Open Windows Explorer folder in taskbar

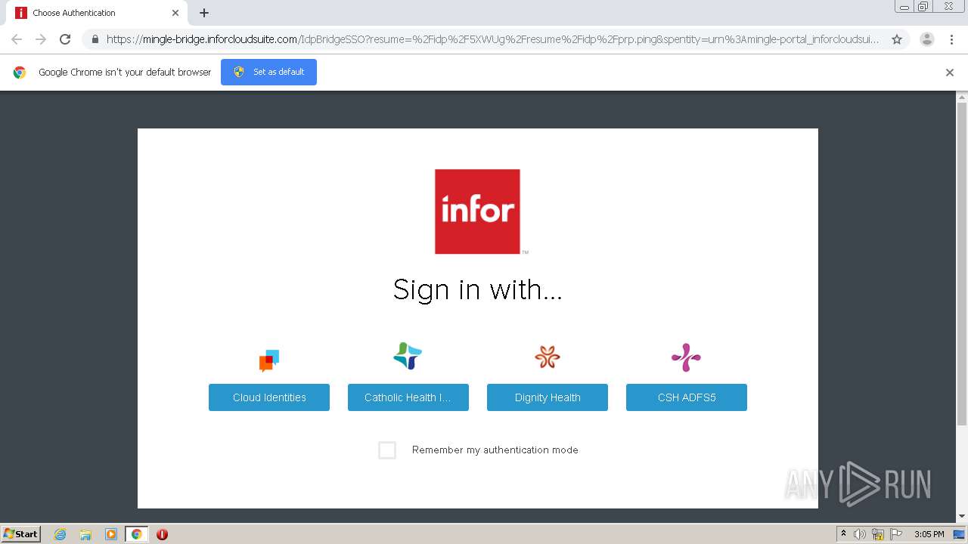point(85,534)
